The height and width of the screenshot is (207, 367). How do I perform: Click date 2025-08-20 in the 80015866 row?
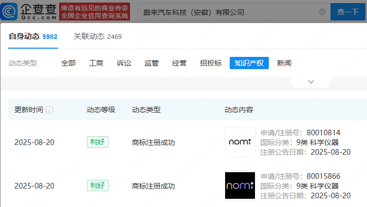(34, 186)
